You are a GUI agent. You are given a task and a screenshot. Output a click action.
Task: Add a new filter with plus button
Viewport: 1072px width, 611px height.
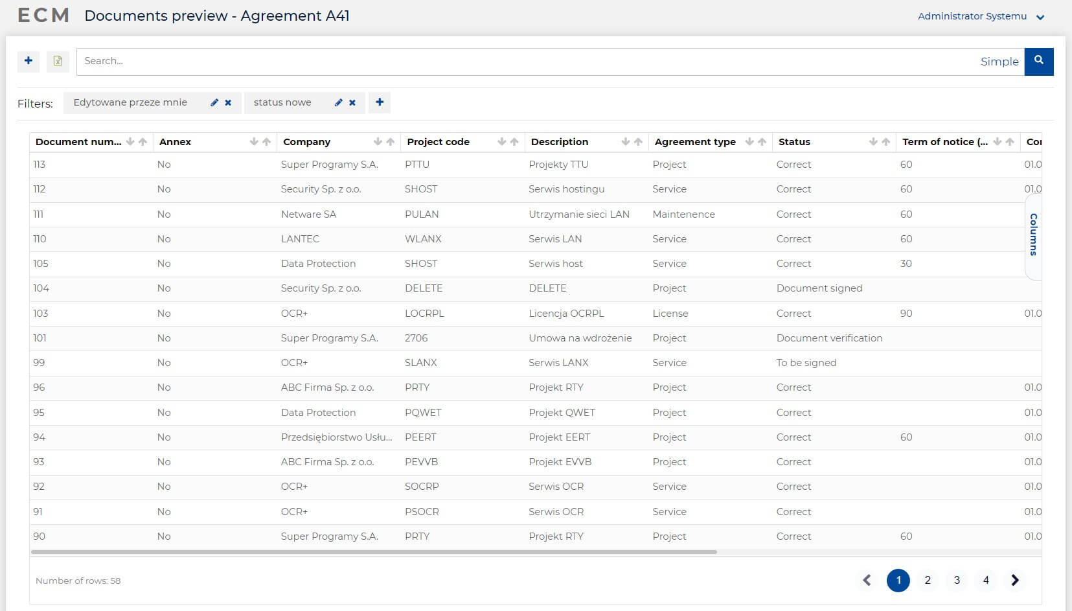(x=380, y=102)
